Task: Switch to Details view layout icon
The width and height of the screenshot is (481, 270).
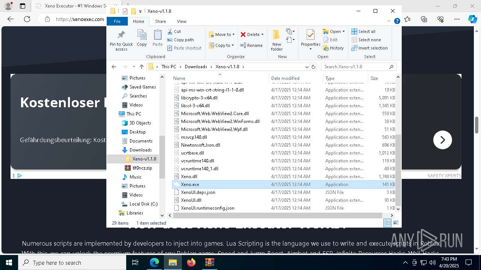Action: coord(387,223)
